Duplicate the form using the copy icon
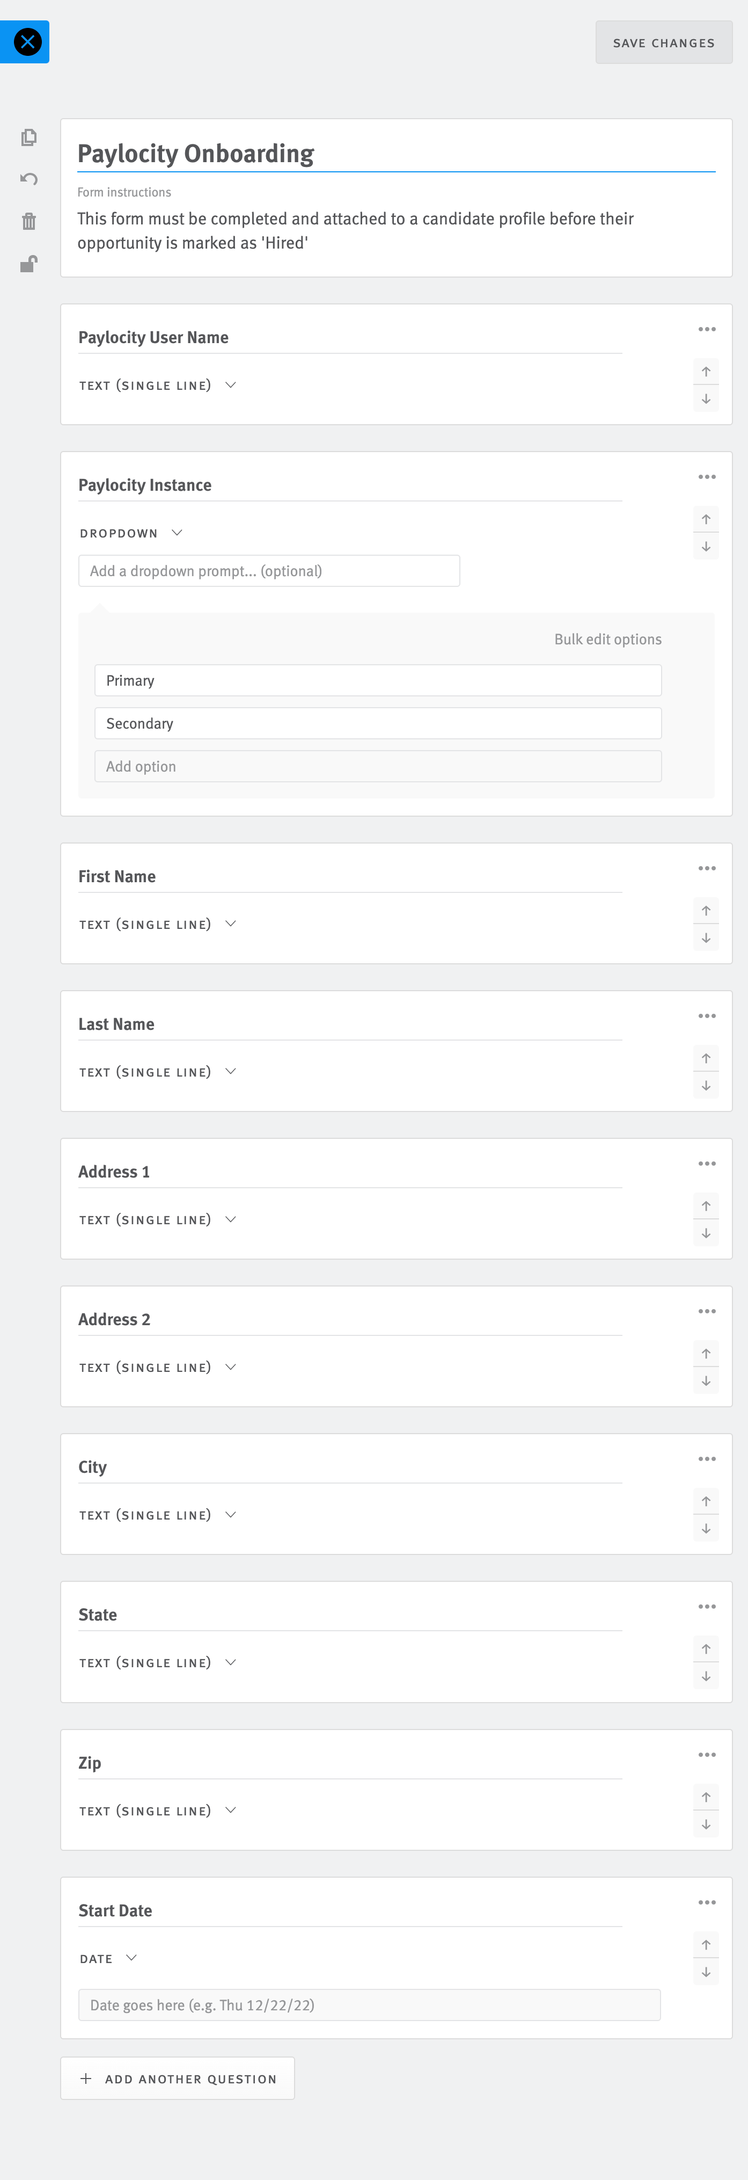The image size is (748, 2180). (x=29, y=137)
